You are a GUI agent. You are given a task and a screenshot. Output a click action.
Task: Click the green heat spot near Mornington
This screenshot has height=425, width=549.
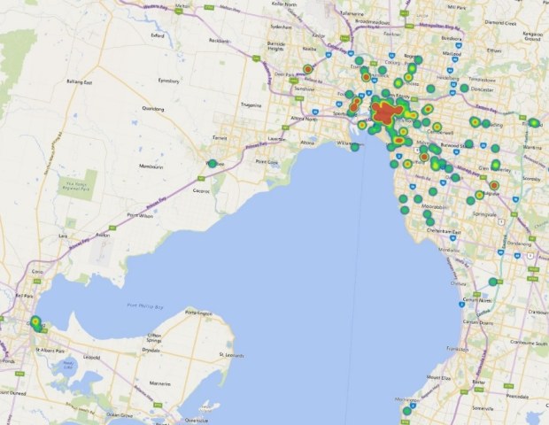tap(406, 411)
